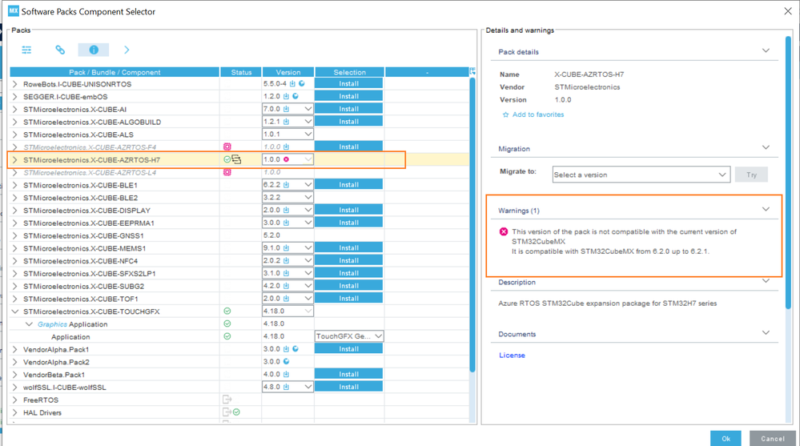Image resolution: width=800 pixels, height=446 pixels.
Task: Collapse the STMicroelectronics.X-CUBE-TOUCHGFX pack
Action: point(14,311)
